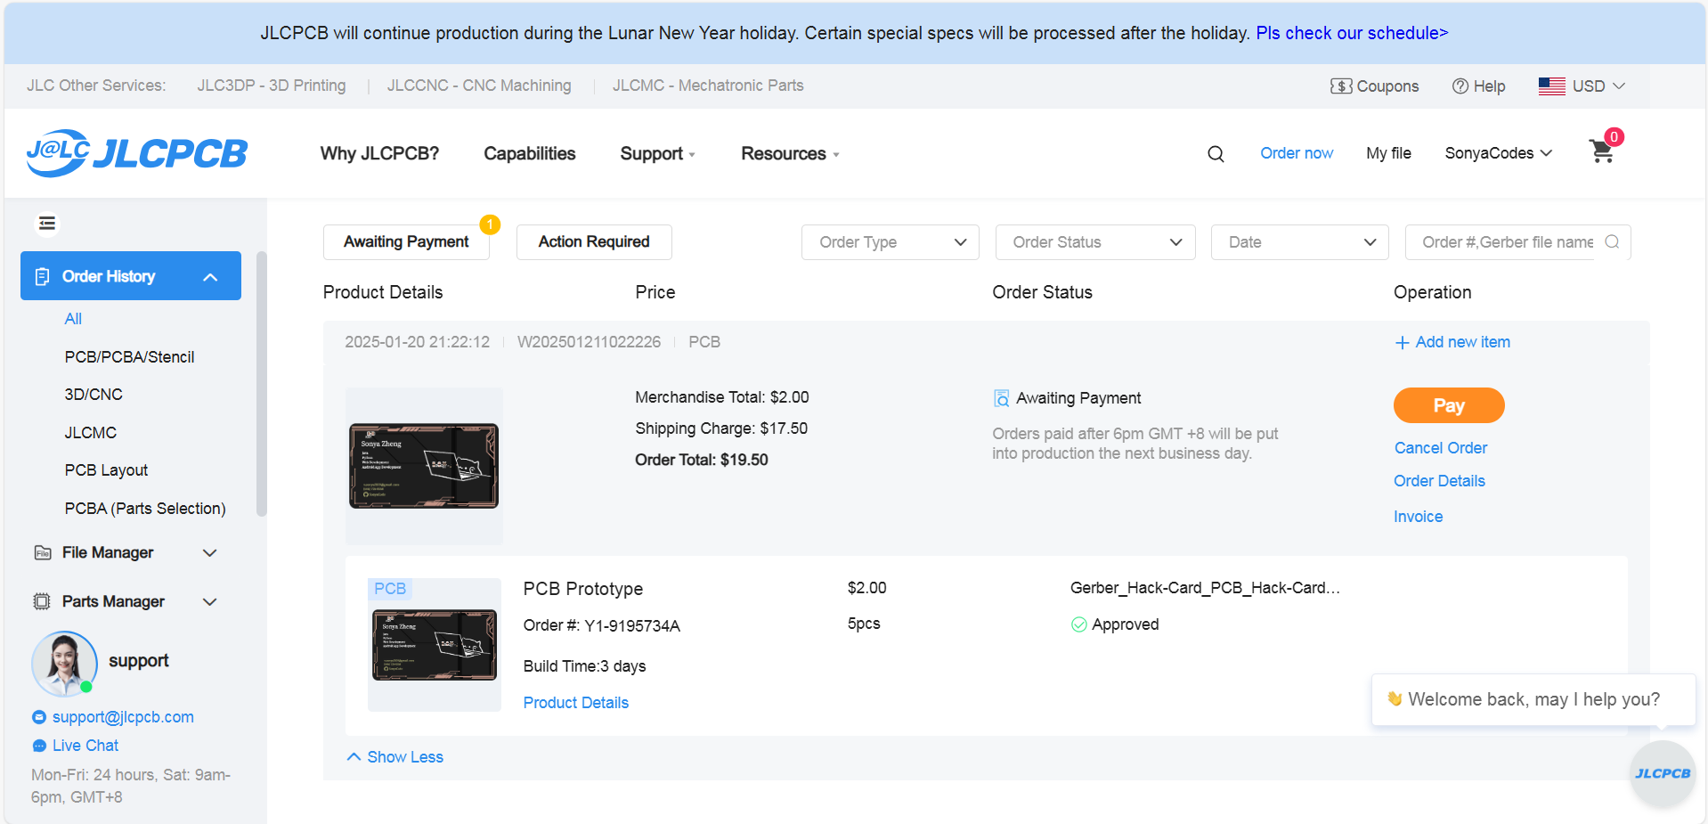1708x824 pixels.
Task: Click the PCB Prototype item thumbnail
Action: [435, 645]
